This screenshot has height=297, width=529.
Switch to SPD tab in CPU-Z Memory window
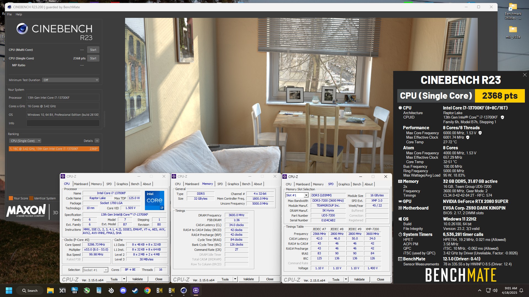coord(220,184)
